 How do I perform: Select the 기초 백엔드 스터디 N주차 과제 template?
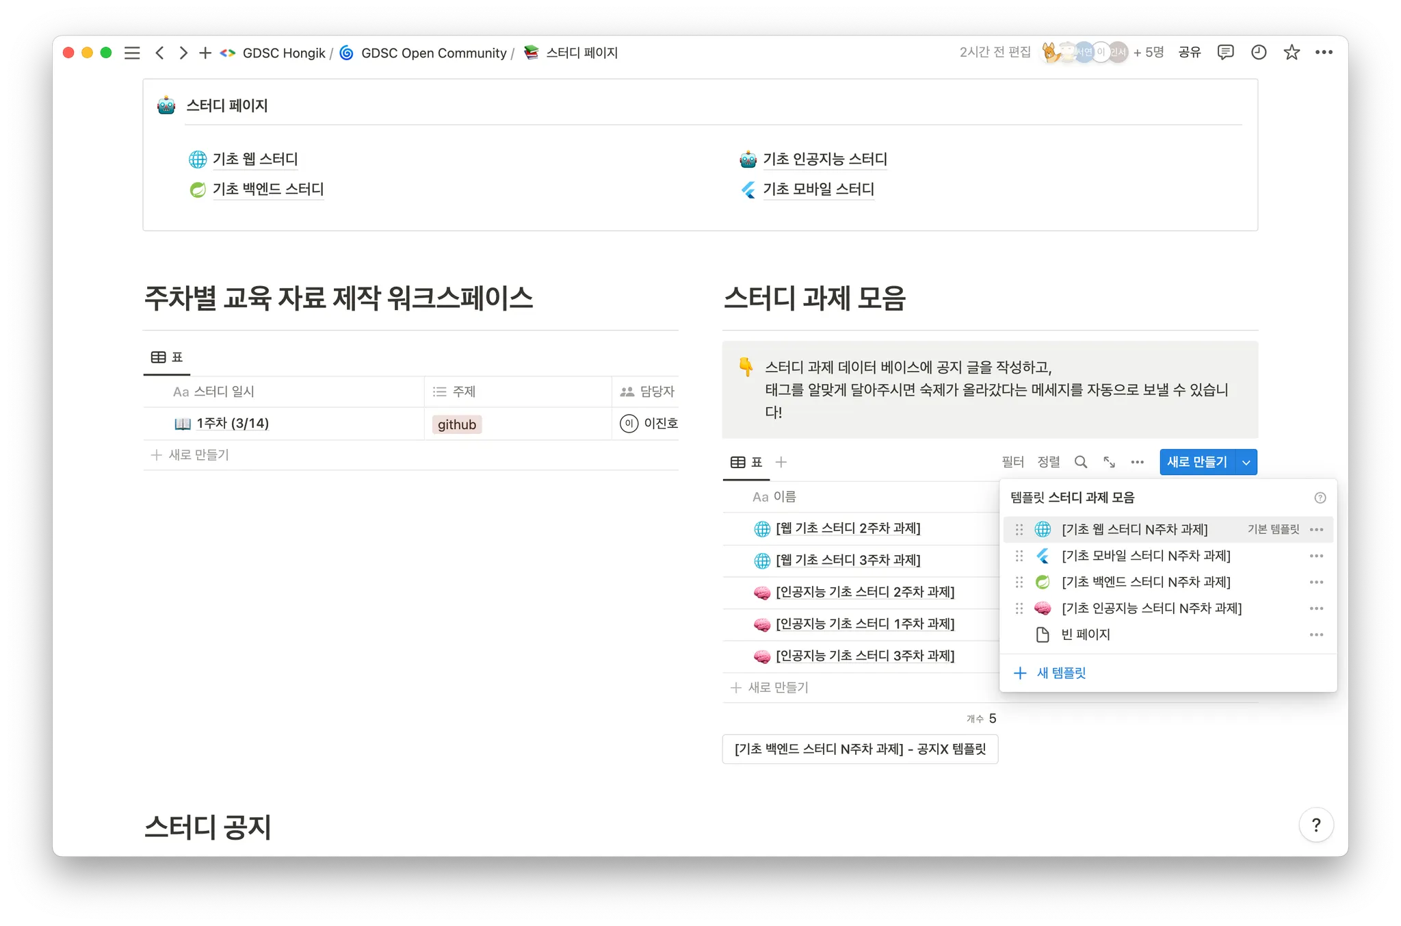click(1145, 582)
